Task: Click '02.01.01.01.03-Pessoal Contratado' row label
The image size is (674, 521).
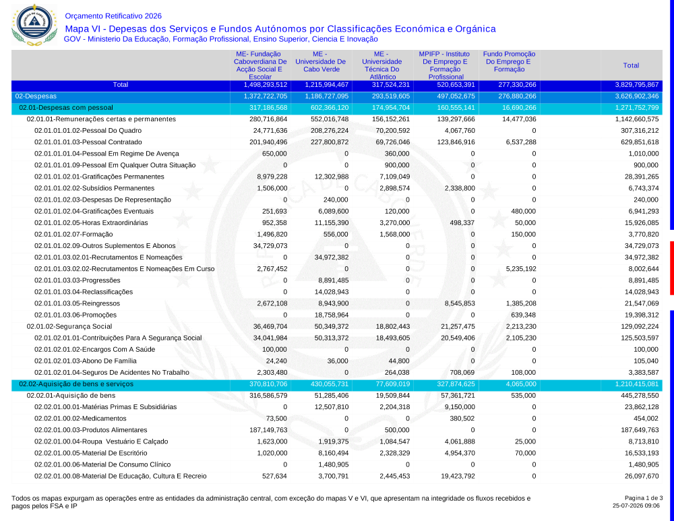Action: pyautogui.click(x=88, y=142)
